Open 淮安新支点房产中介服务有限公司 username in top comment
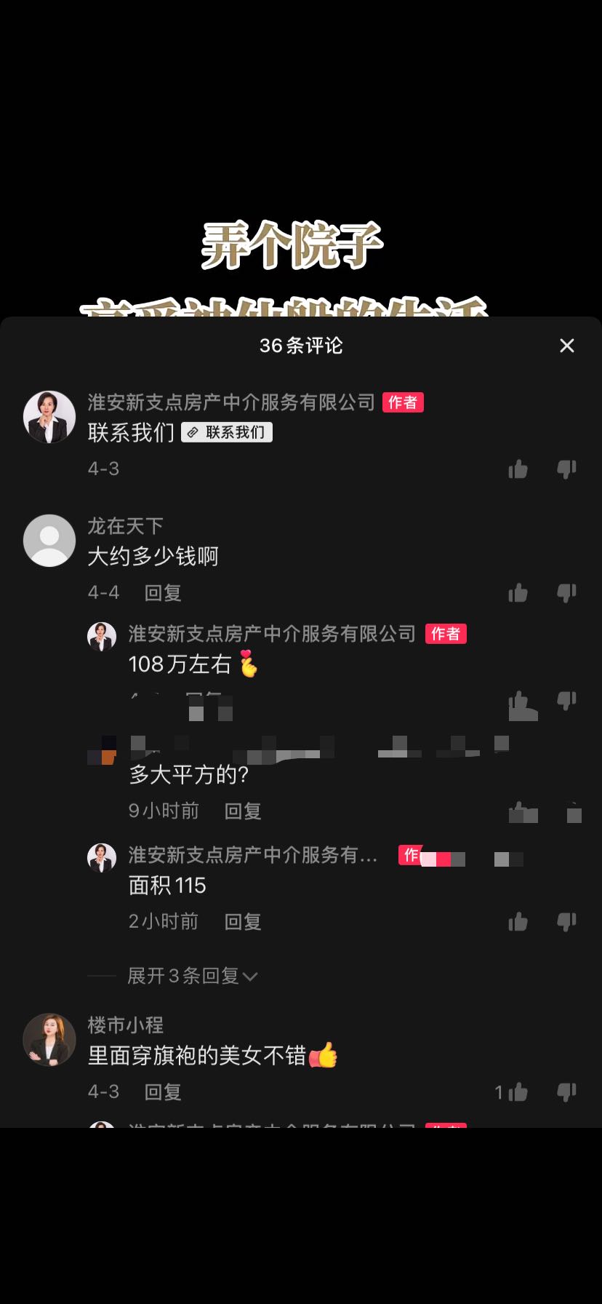Screen dimensions: 602x1304 tap(231, 402)
